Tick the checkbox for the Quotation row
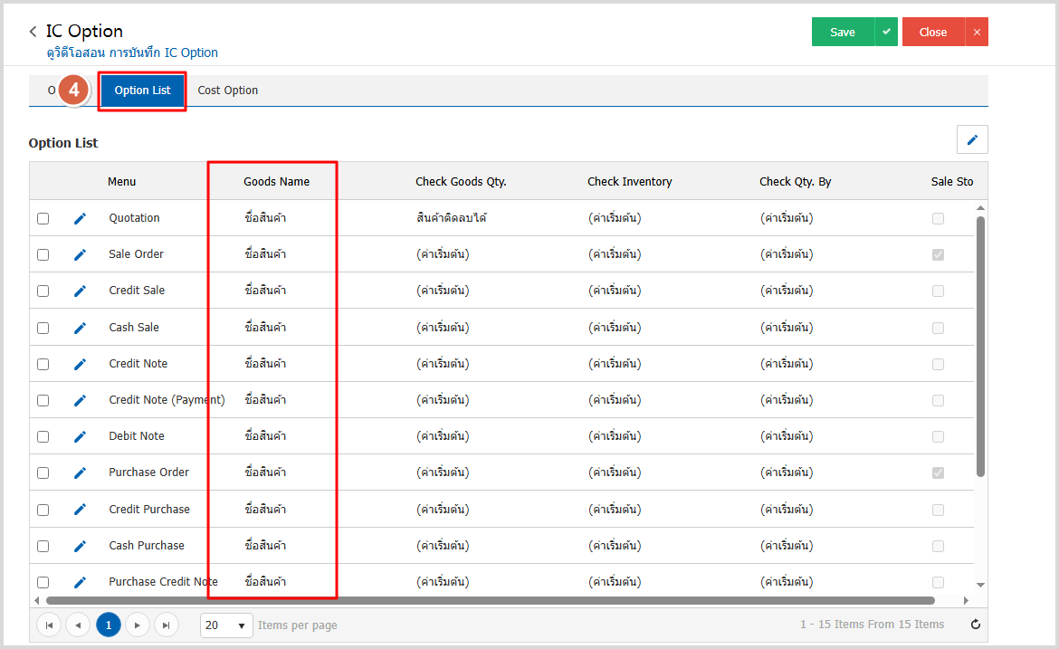 click(x=43, y=218)
